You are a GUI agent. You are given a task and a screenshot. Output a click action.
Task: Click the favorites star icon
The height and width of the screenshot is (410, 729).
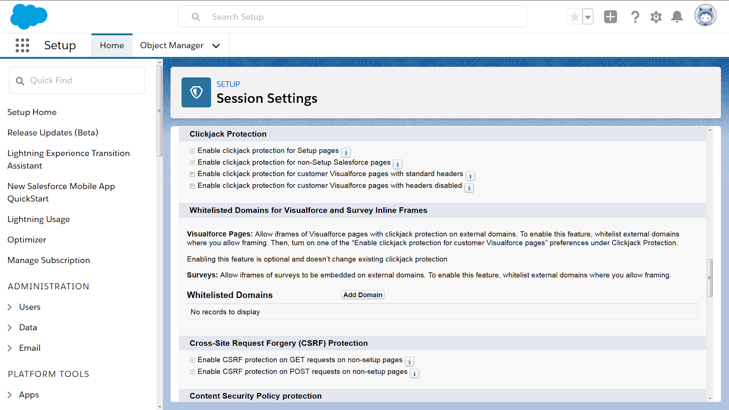(x=575, y=17)
